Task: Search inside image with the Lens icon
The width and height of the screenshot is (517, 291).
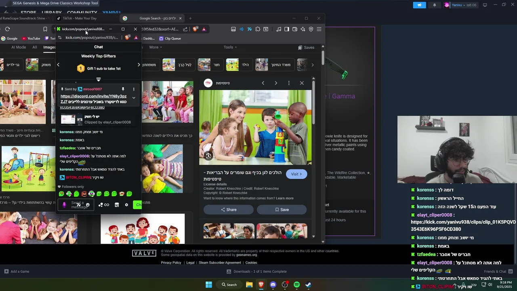Action: (208, 156)
